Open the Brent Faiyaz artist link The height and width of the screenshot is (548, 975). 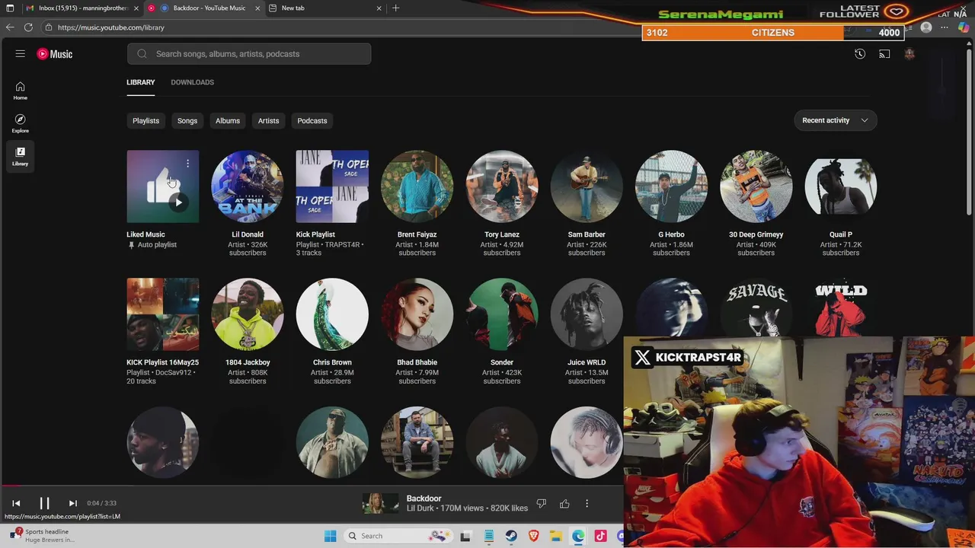tap(417, 234)
